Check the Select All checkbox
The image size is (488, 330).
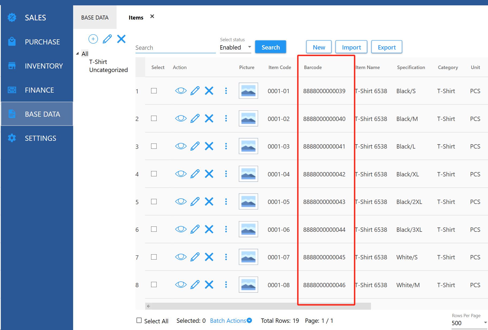[x=139, y=321]
